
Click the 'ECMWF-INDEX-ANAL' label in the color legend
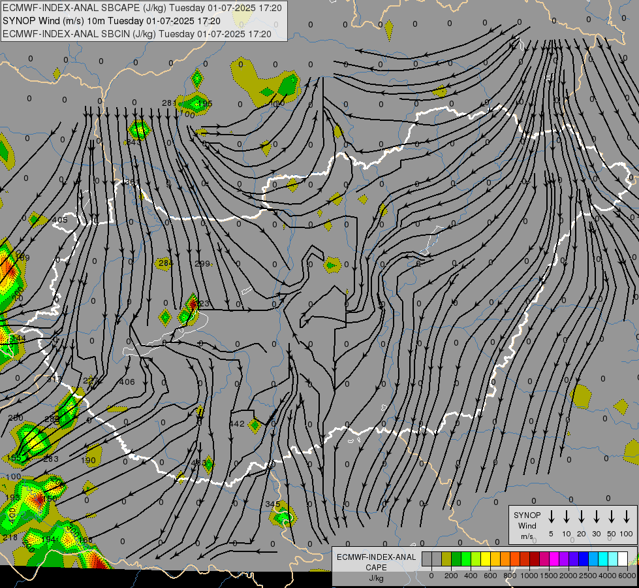pos(376,557)
